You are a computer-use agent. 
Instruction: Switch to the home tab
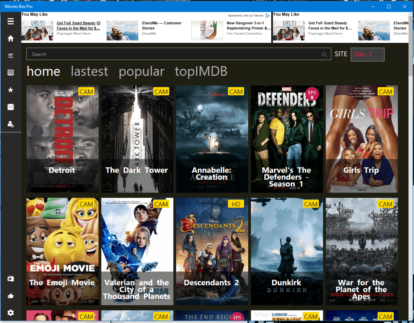tap(44, 71)
